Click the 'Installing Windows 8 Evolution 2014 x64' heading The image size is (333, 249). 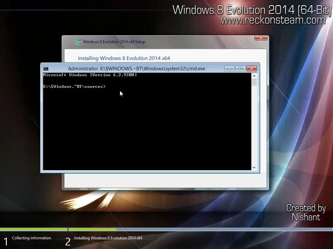click(x=124, y=58)
